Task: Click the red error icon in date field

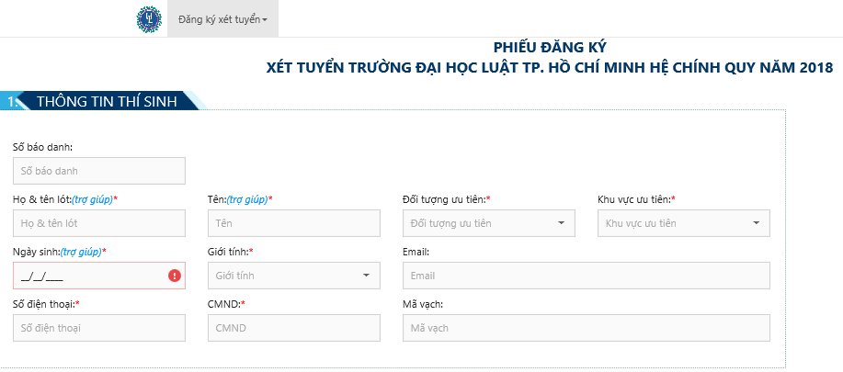Action: pyautogui.click(x=175, y=276)
